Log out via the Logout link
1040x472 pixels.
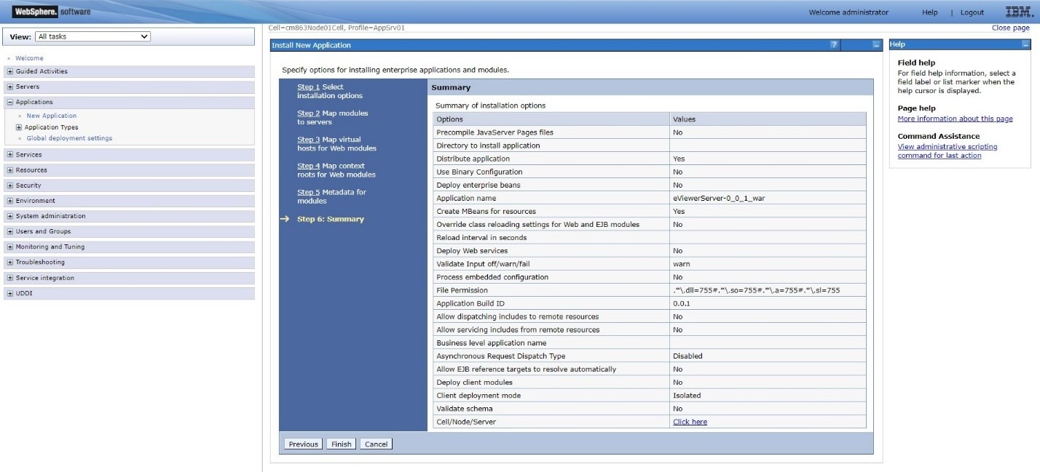[972, 12]
